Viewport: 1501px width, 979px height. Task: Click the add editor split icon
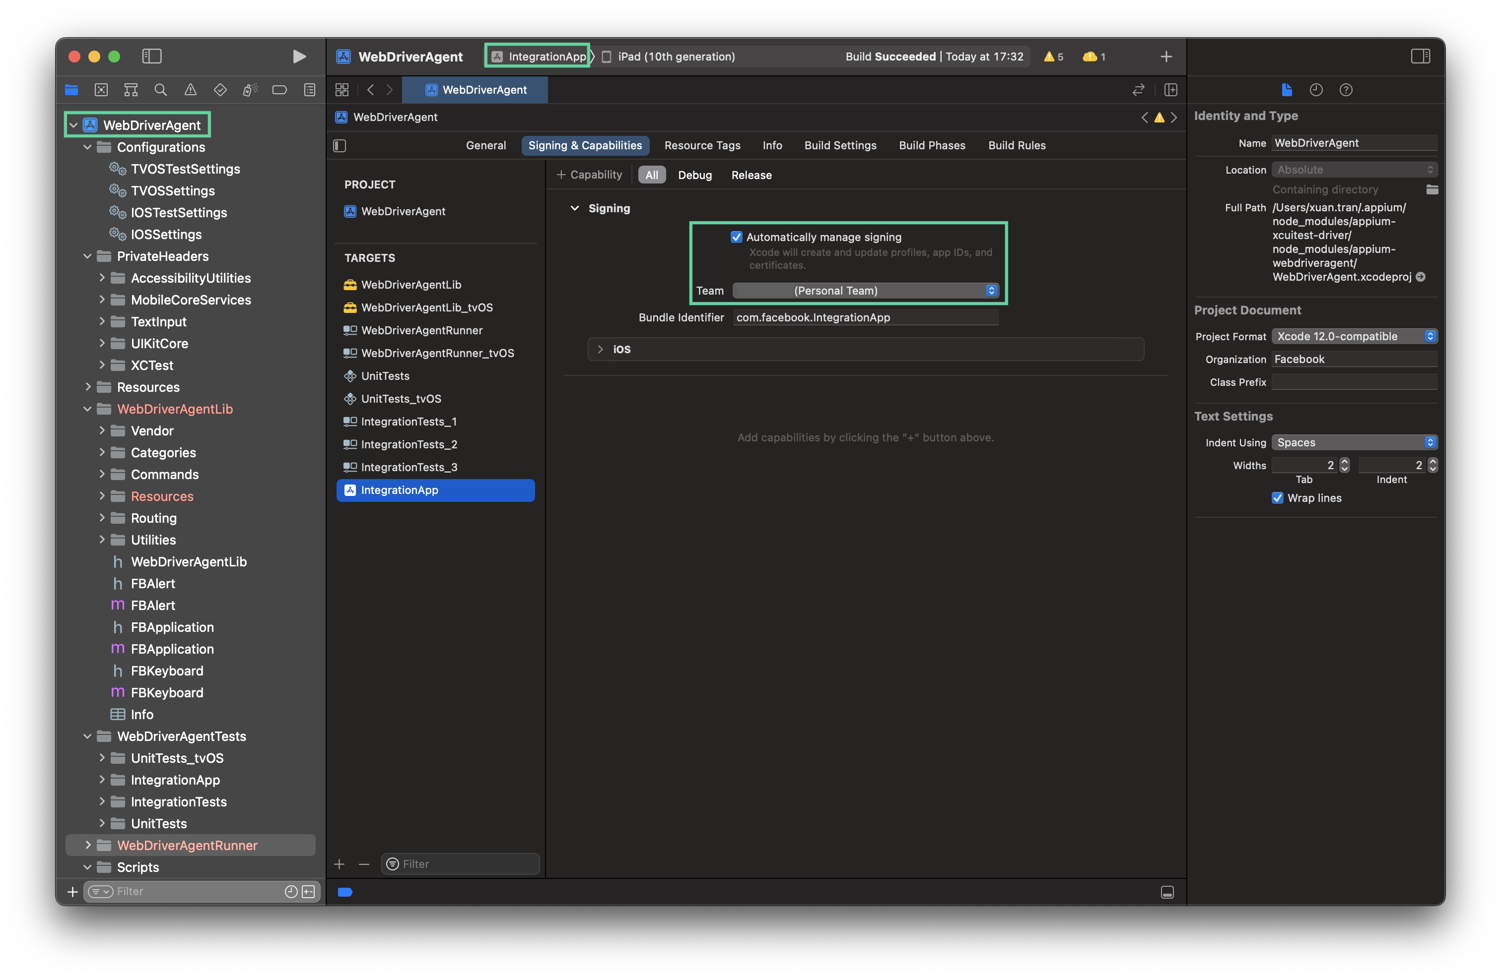pyautogui.click(x=1170, y=90)
